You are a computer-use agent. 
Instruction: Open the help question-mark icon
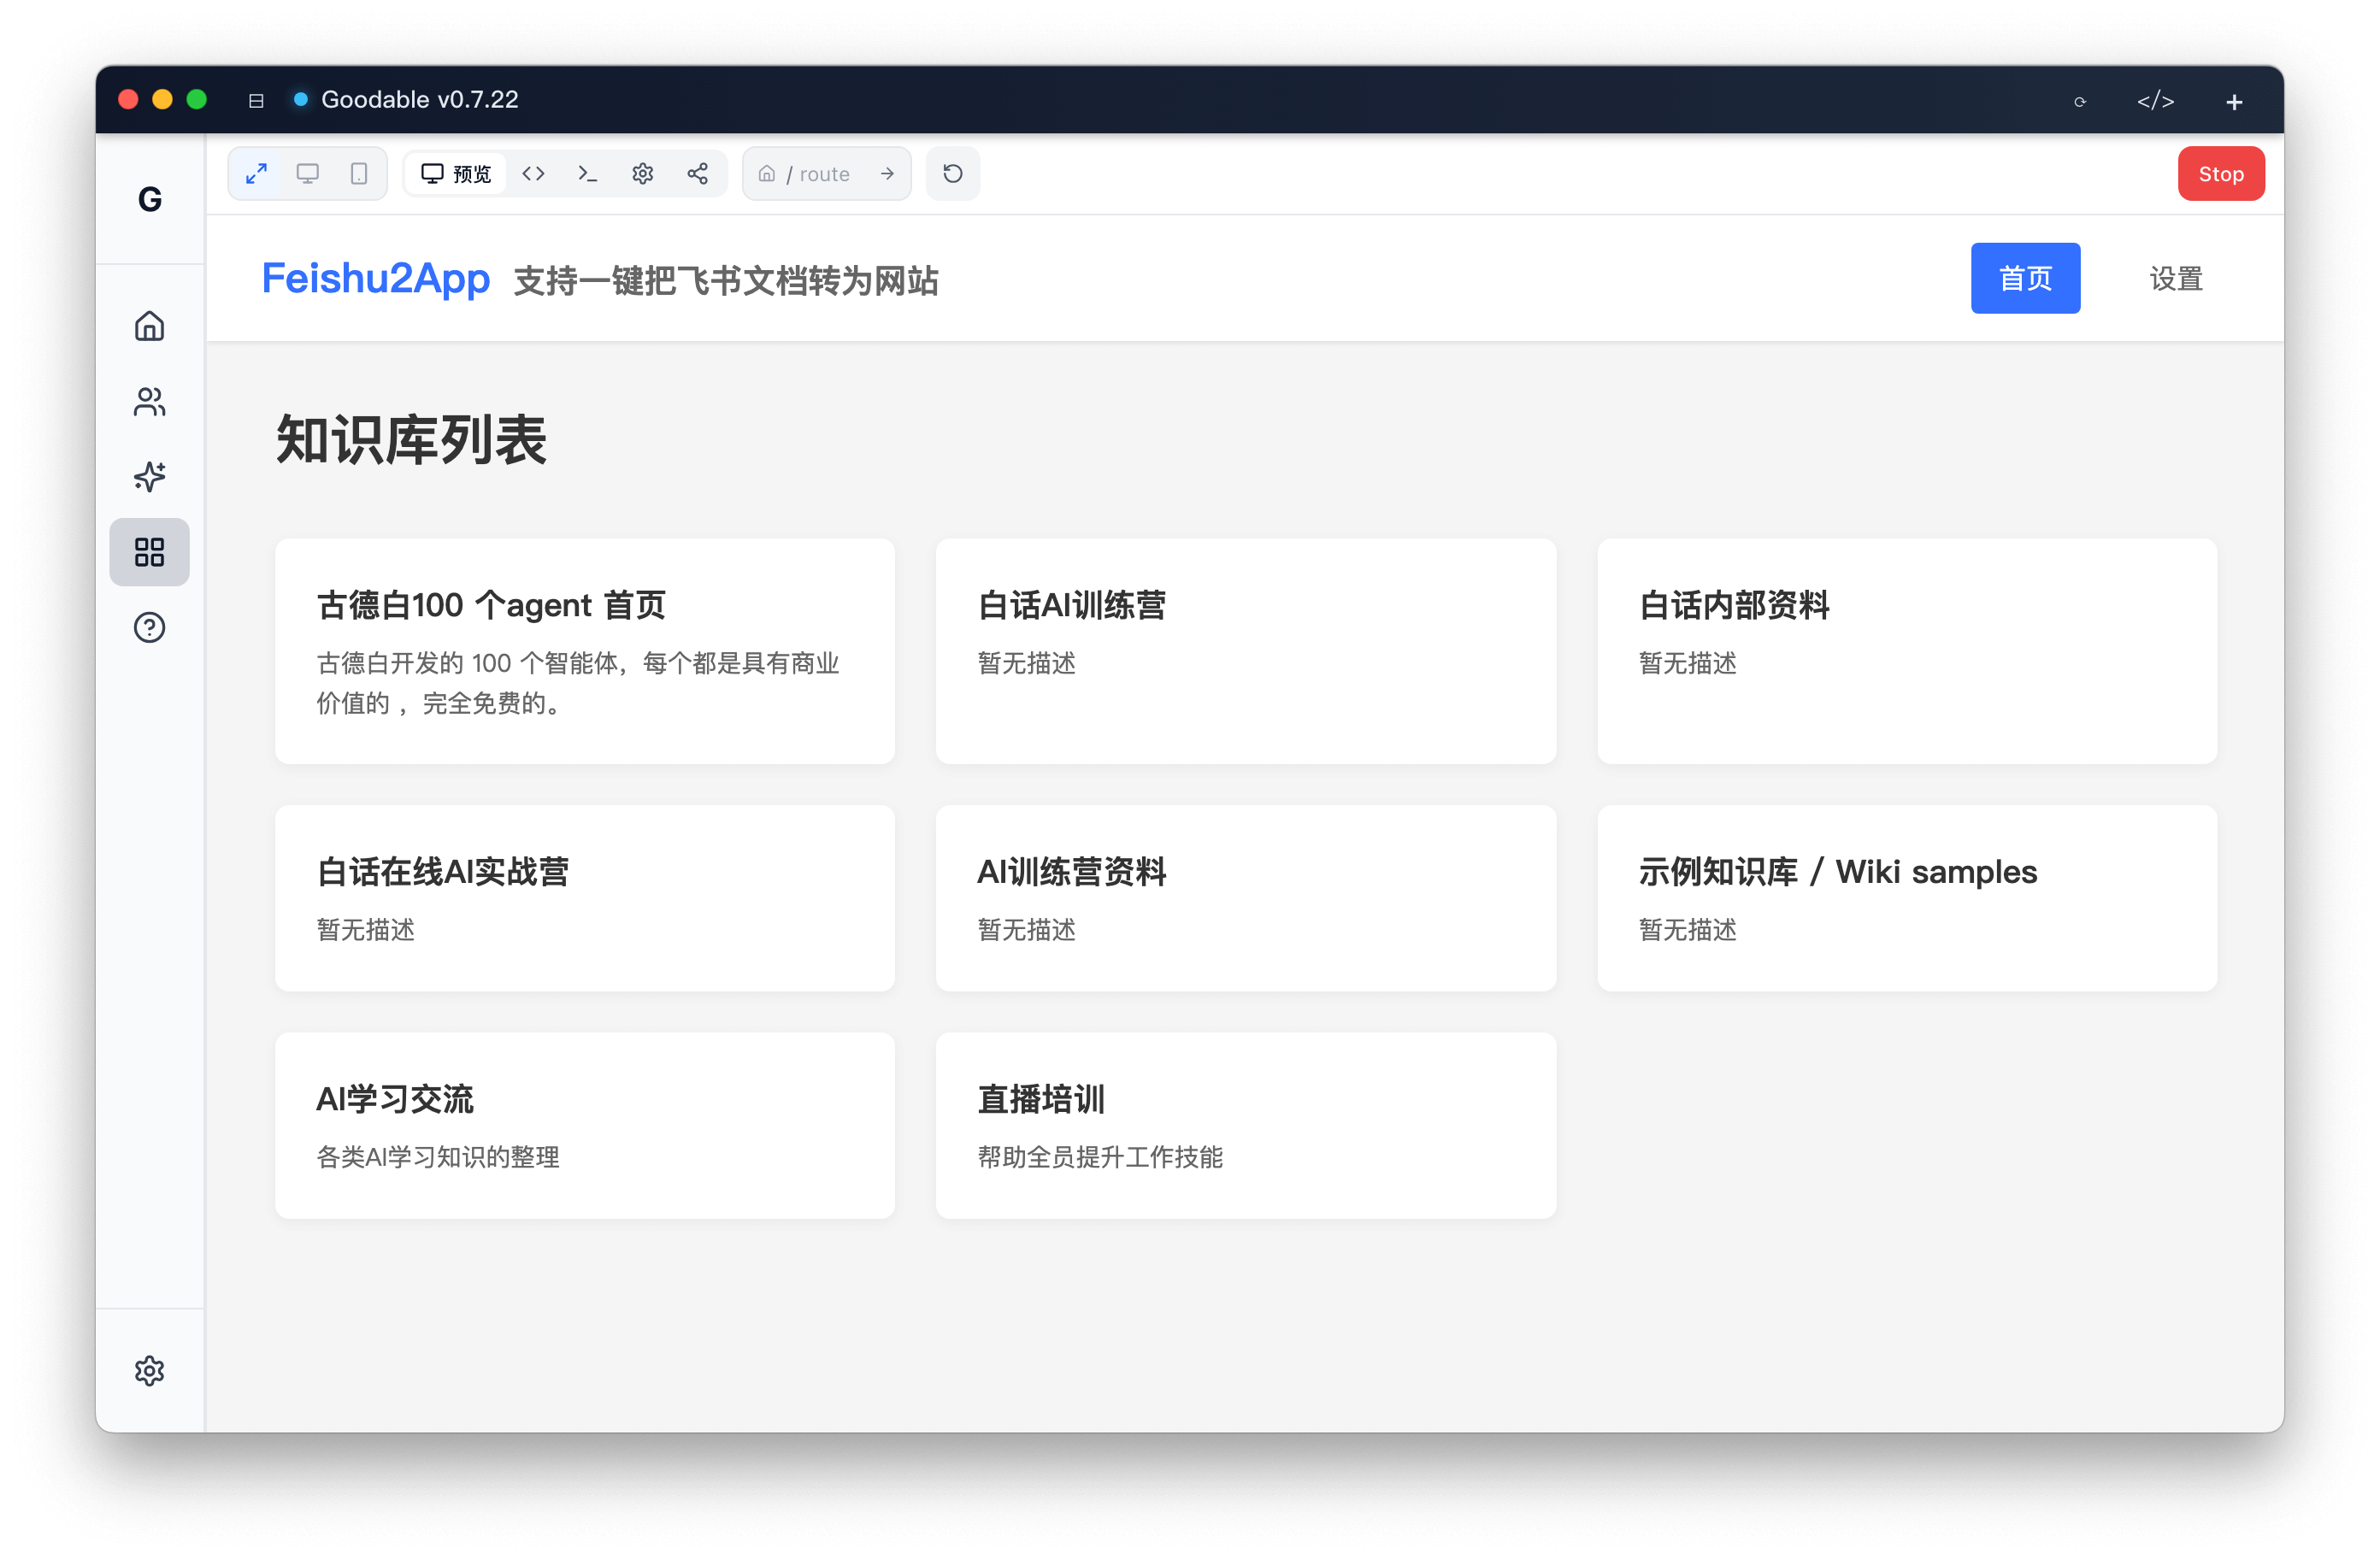coord(149,627)
